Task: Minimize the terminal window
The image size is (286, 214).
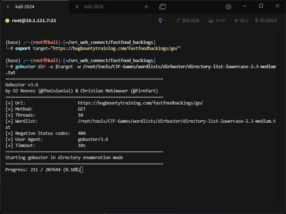Action: tap(245, 6)
